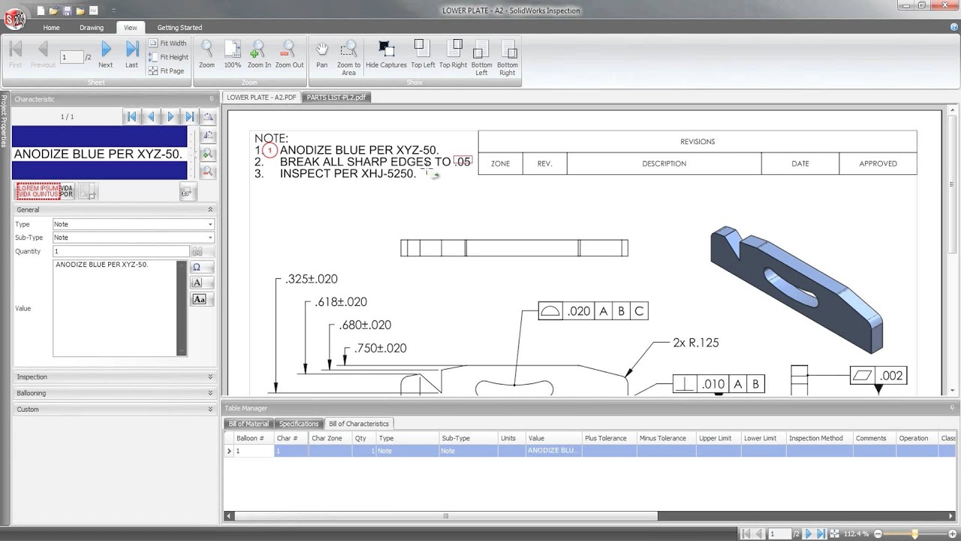961x541 pixels.
Task: Click the zoom plus button in status bar
Action: click(x=953, y=533)
